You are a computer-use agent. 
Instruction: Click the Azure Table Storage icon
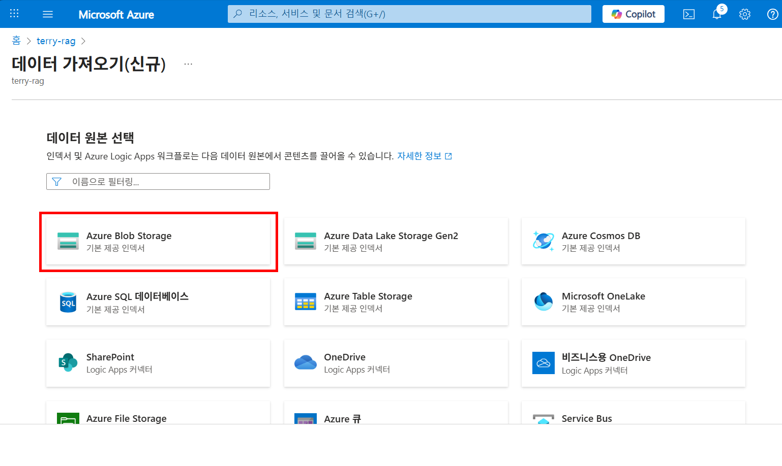(306, 302)
